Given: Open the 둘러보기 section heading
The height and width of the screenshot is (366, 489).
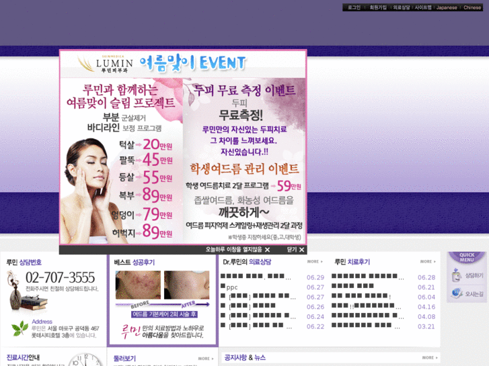Looking at the screenshot, I should point(124,359).
